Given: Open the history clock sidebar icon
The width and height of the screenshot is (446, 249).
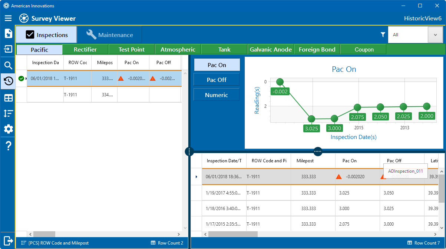Looking at the screenshot, I should pos(8,81).
